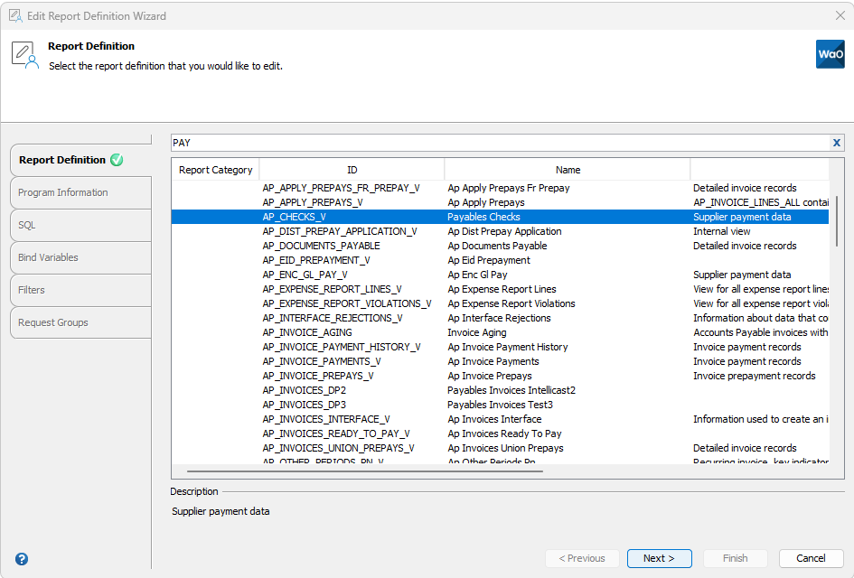
Task: Close the Edit Report Definition Wizard window
Action: [x=840, y=15]
